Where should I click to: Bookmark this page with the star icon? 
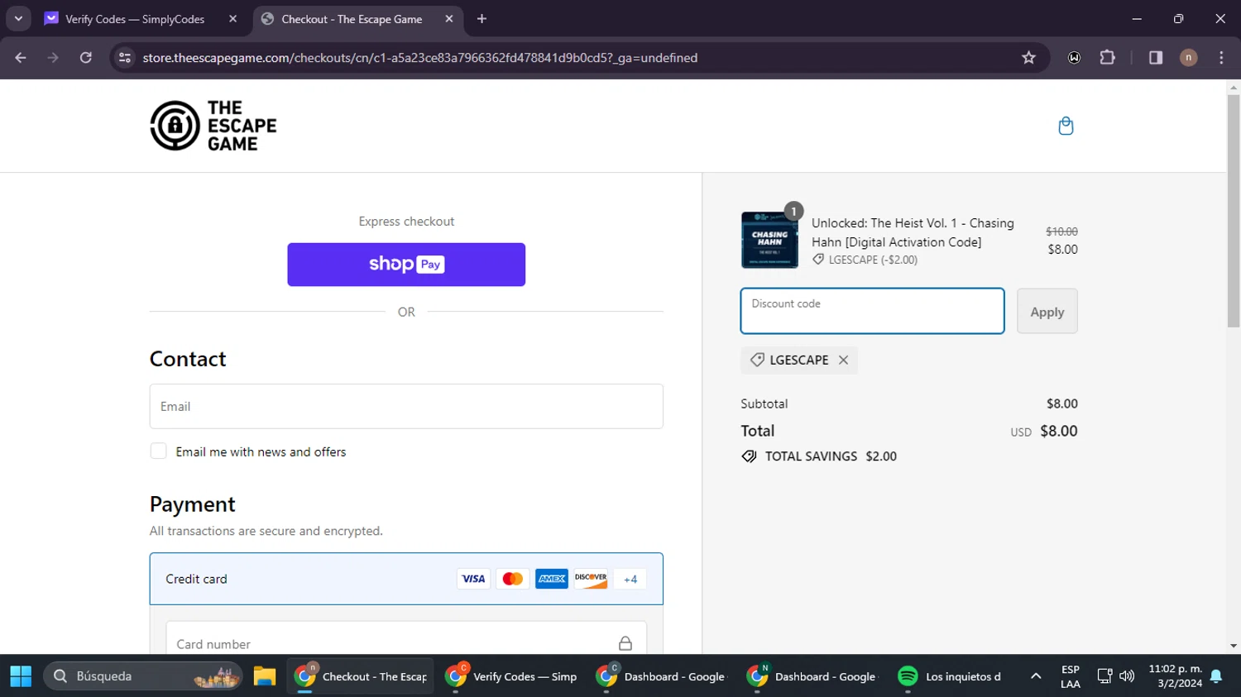pyautogui.click(x=1028, y=58)
